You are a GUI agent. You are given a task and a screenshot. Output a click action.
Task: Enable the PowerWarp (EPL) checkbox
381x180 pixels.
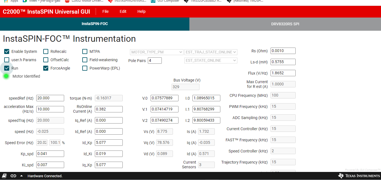point(85,68)
